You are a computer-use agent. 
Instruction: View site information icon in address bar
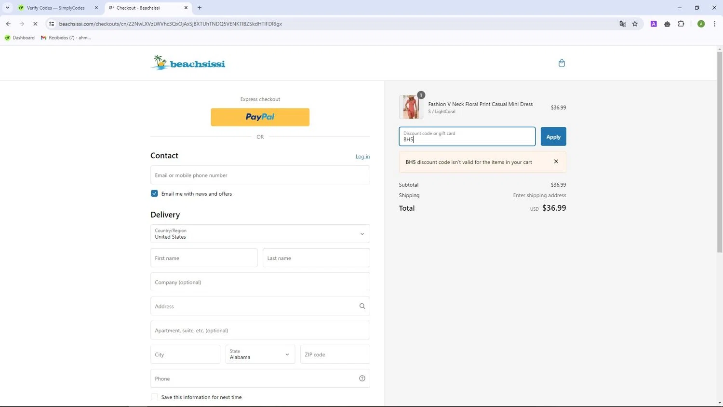click(x=52, y=24)
